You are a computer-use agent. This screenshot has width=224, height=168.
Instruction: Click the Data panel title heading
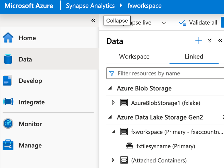point(115,41)
